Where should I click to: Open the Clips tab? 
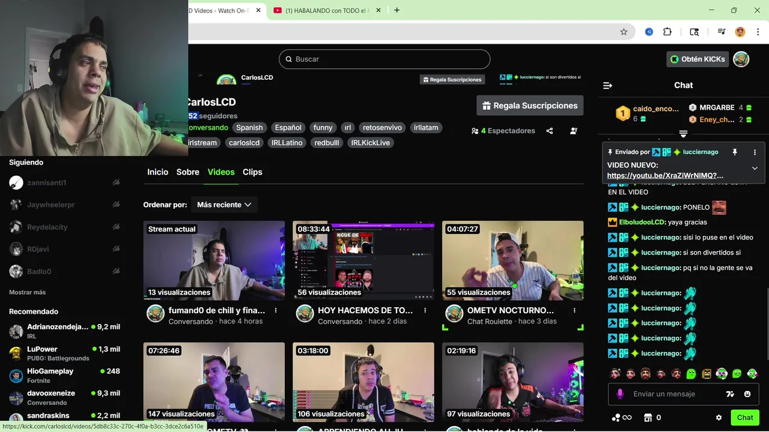(x=252, y=172)
